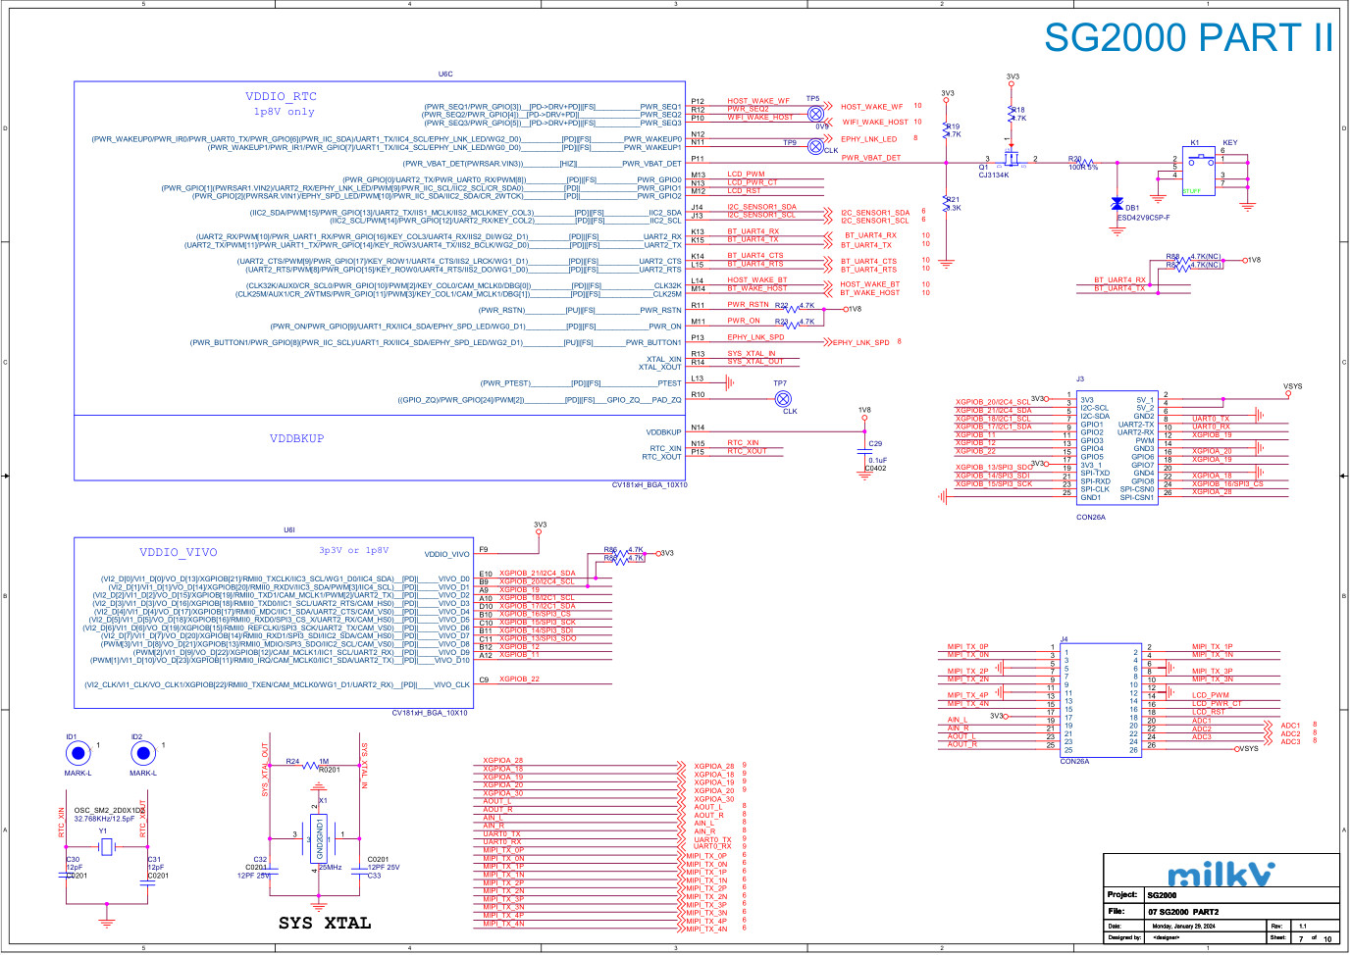
Task: Pick resistor R21 symbol
Action: 947,203
